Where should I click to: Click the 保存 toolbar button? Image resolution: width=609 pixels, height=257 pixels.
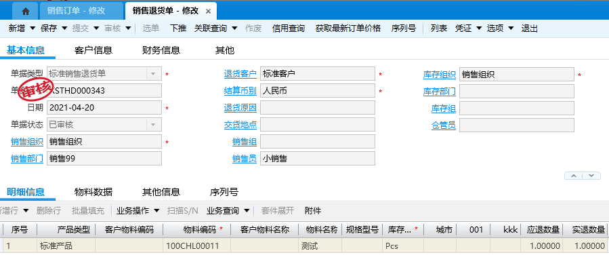pos(49,28)
